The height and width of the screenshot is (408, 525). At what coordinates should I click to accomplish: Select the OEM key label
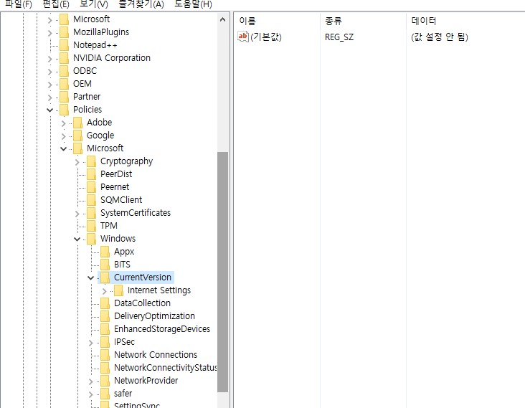pos(82,84)
